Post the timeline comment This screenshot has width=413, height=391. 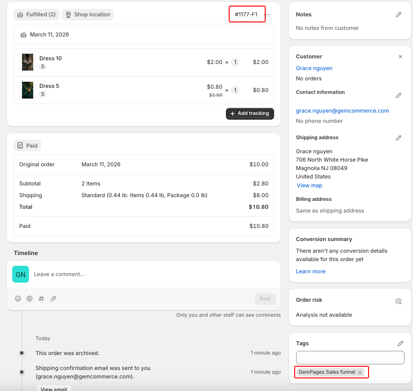coord(265,299)
